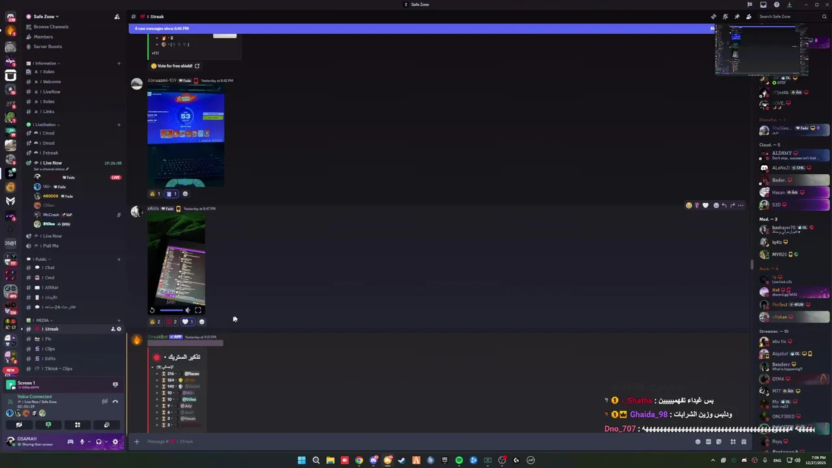
Task: Toggle the screen share button
Action: (48, 424)
